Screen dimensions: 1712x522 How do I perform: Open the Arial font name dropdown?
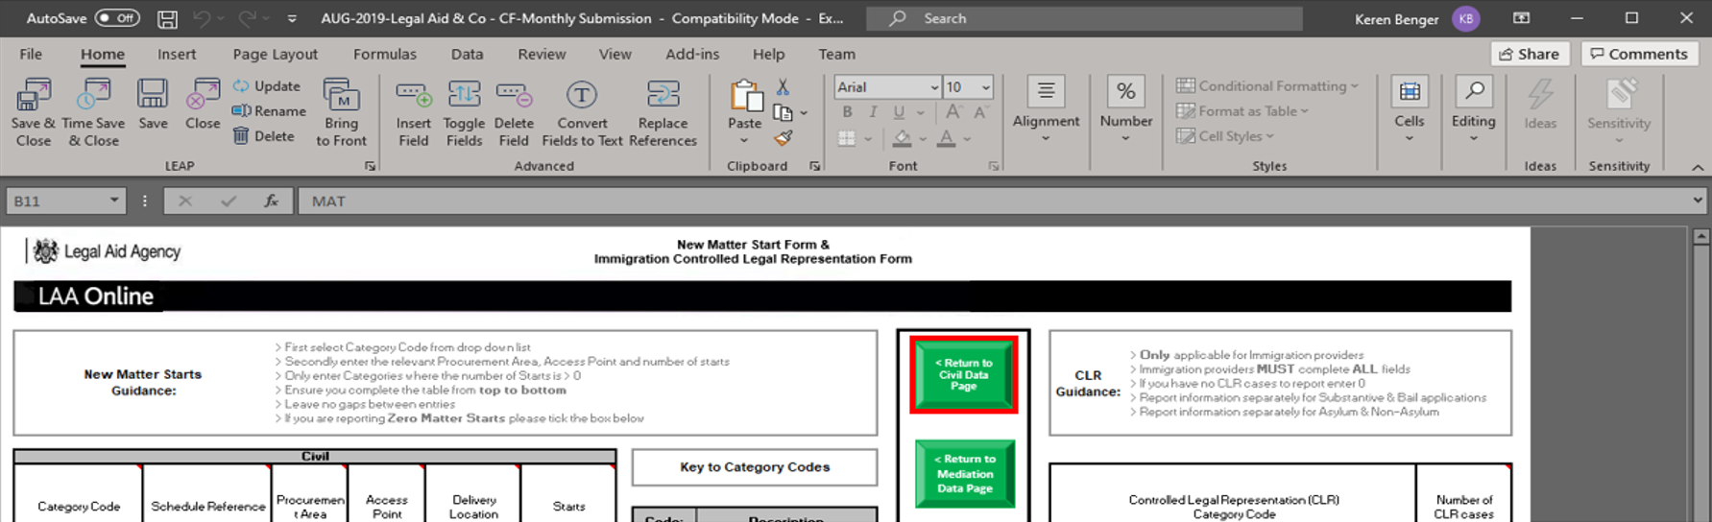(933, 87)
